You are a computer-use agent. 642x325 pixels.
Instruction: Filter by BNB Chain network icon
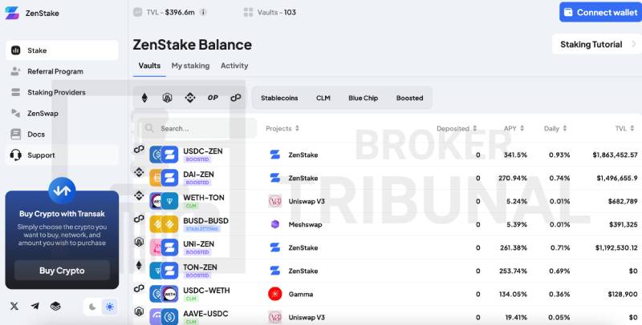click(190, 98)
